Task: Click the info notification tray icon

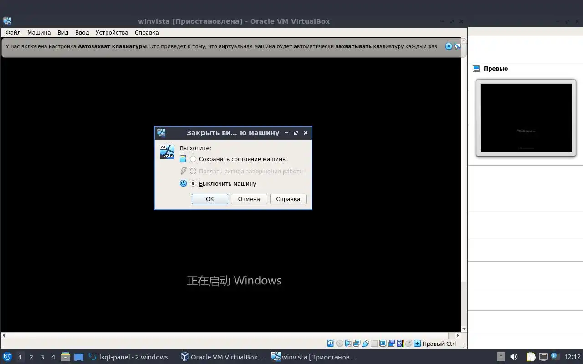Action: (x=555, y=356)
